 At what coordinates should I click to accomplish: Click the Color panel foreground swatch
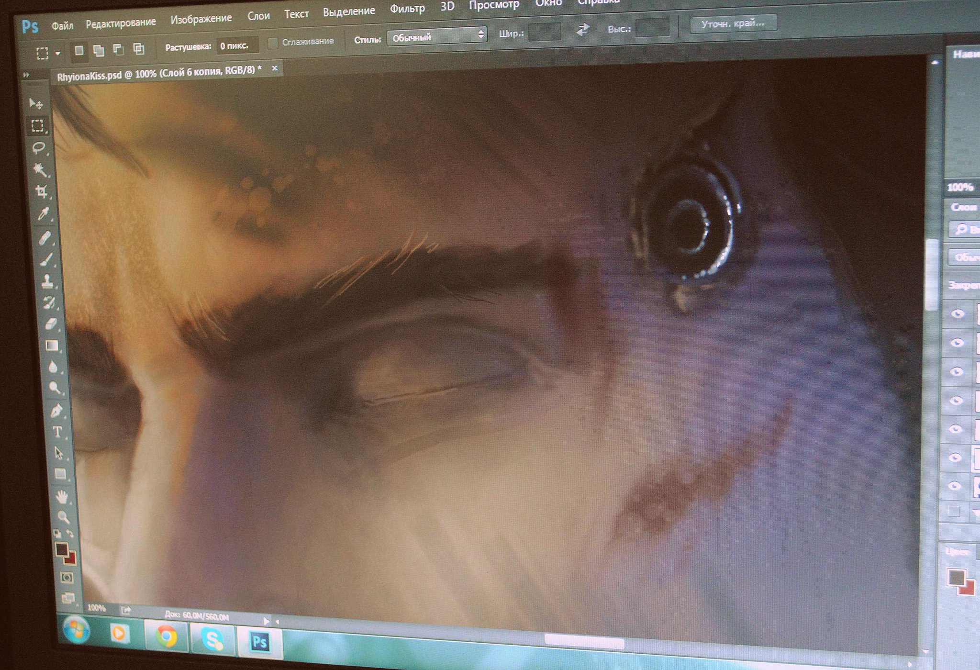pyautogui.click(x=956, y=577)
